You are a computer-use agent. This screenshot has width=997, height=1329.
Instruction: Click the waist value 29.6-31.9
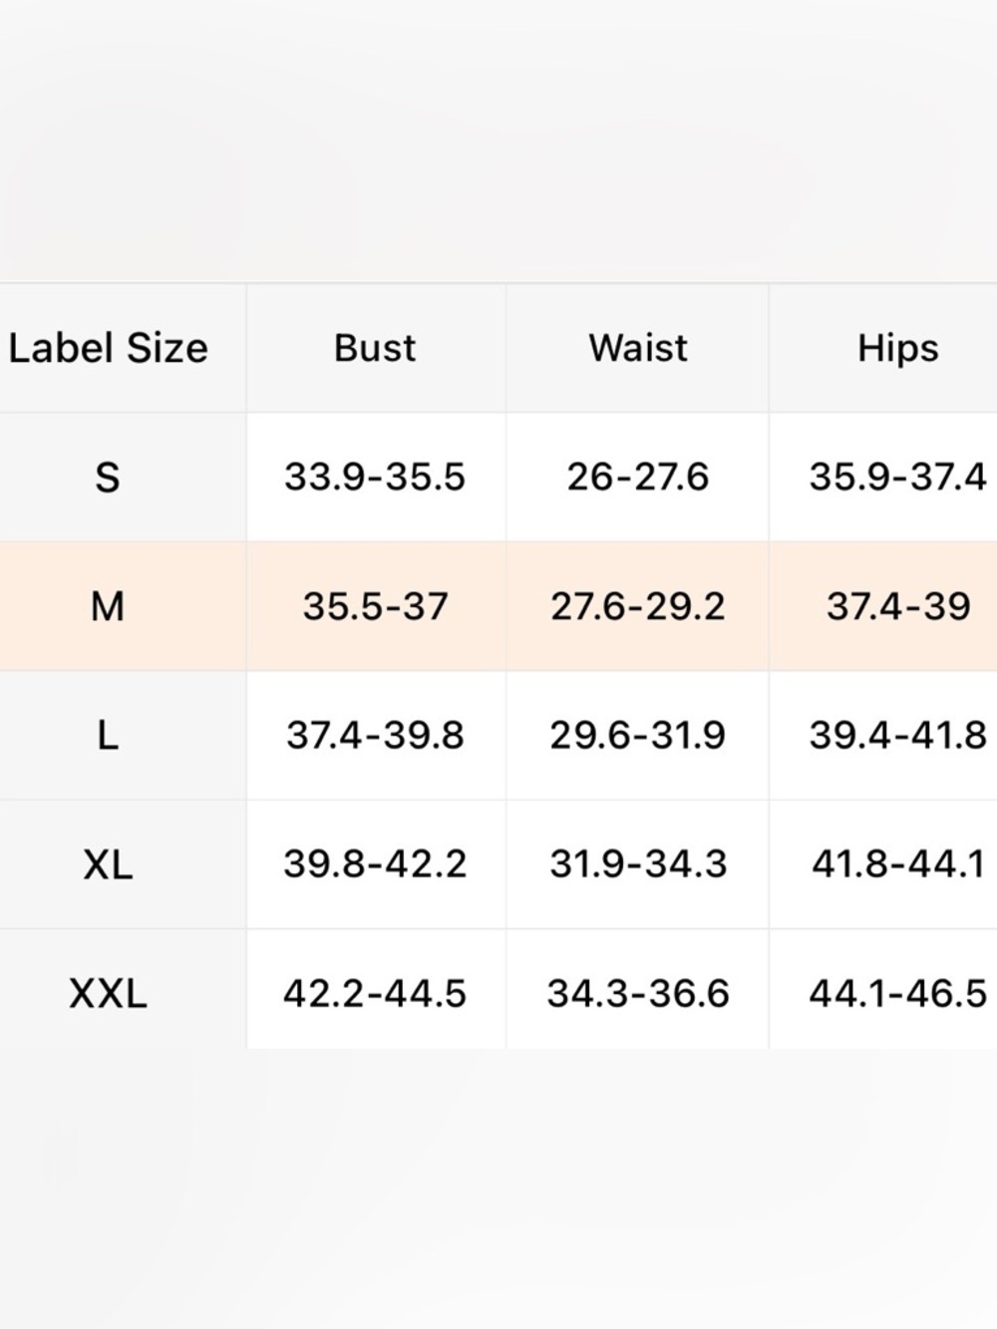click(638, 736)
